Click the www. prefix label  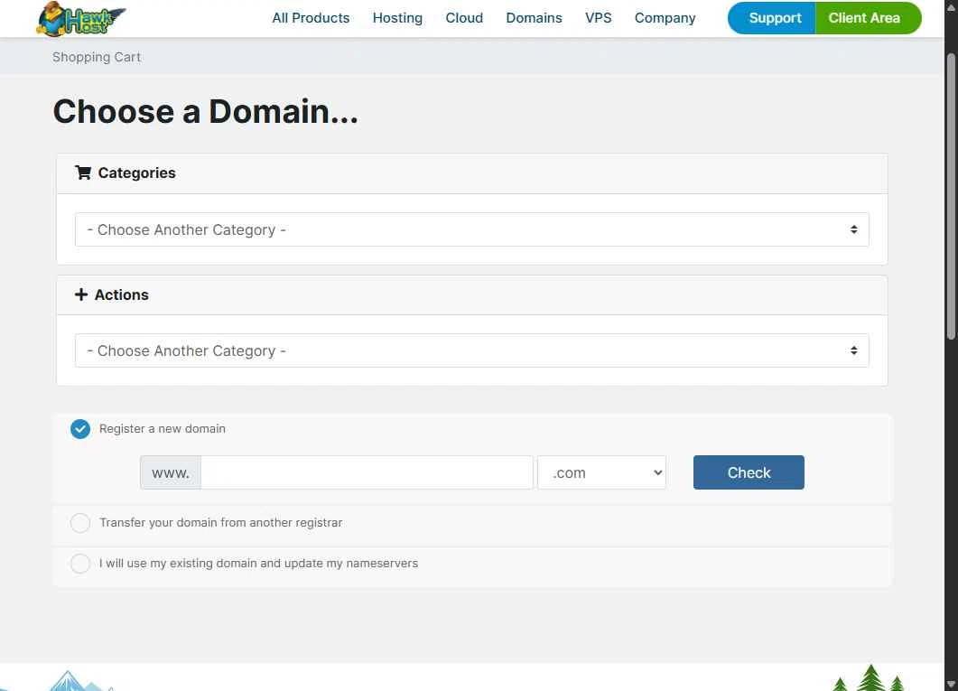click(x=171, y=472)
